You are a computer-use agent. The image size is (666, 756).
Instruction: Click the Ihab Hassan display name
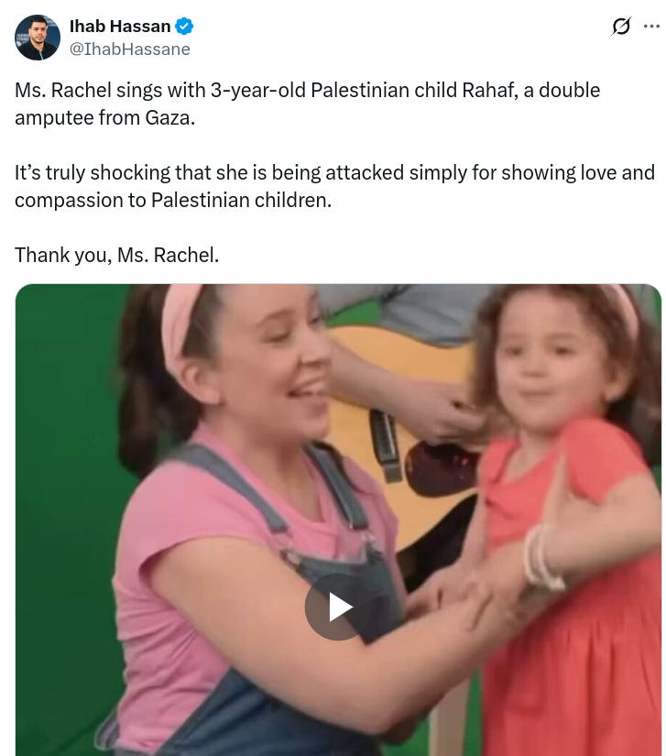pos(120,26)
